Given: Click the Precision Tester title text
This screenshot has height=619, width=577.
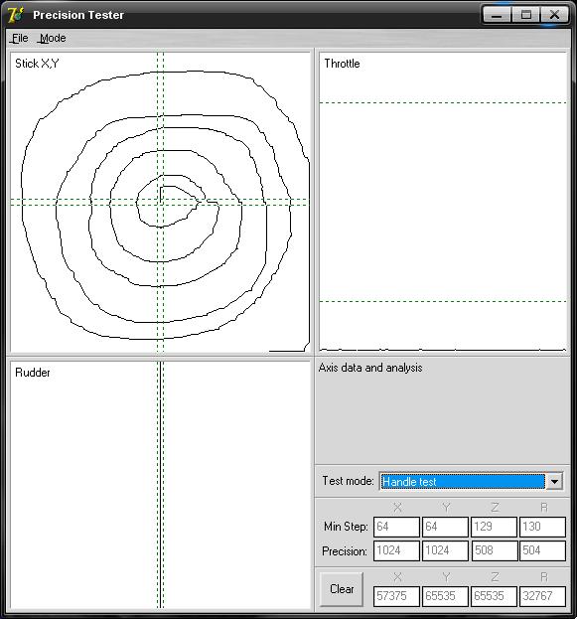Looking at the screenshot, I should pos(78,15).
